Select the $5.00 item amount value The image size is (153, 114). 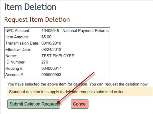coord(46,37)
